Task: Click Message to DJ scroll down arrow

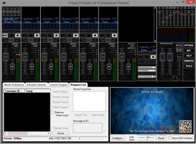Action: pyautogui.click(x=104, y=131)
